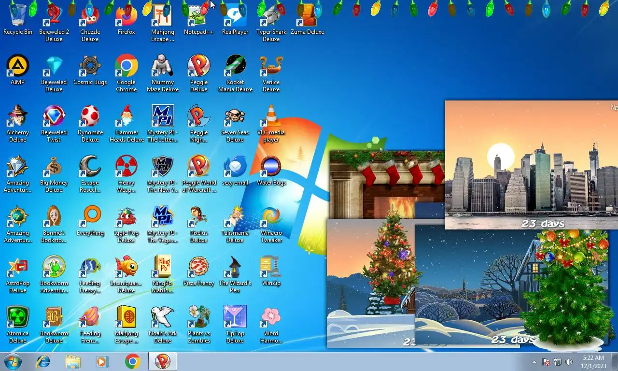Image resolution: width=618 pixels, height=371 pixels.
Task: Show hidden system tray icons
Action: (534, 362)
